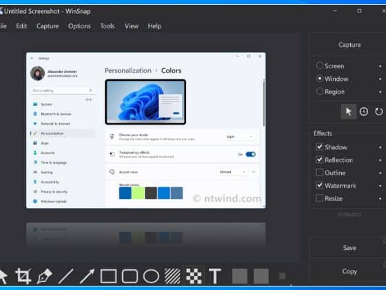This screenshot has width=386, height=290.
Task: Select the Crop tool
Action: click(23, 275)
